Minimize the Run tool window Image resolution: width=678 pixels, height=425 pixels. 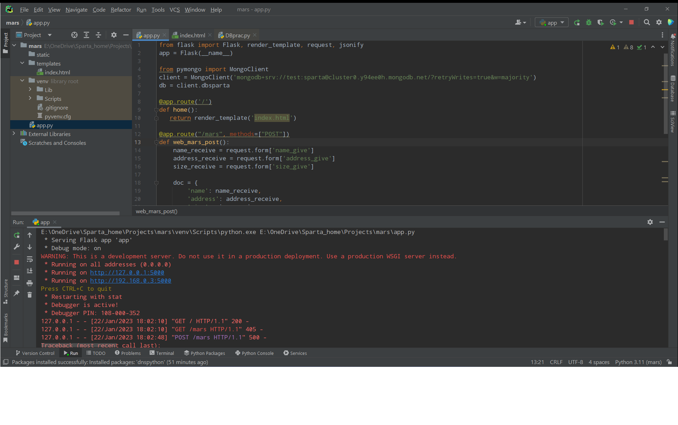pyautogui.click(x=662, y=222)
